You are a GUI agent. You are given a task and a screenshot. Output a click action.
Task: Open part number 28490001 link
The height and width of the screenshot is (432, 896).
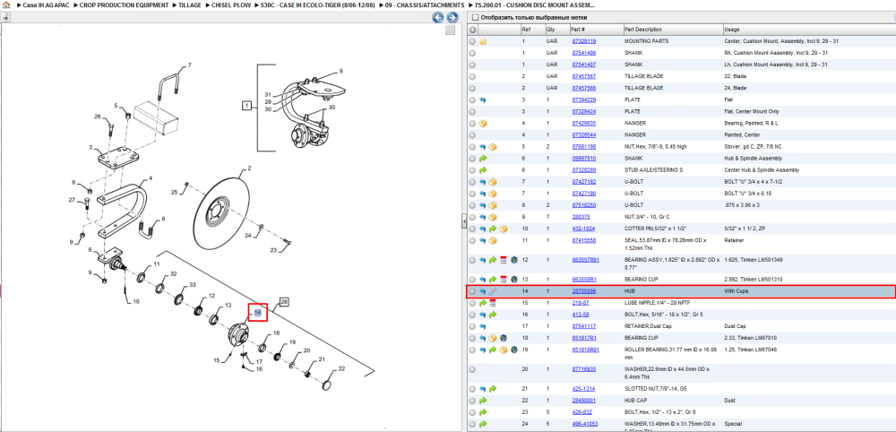(584, 401)
